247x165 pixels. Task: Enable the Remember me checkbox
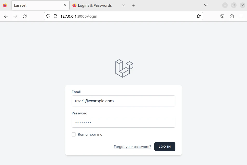(74, 134)
